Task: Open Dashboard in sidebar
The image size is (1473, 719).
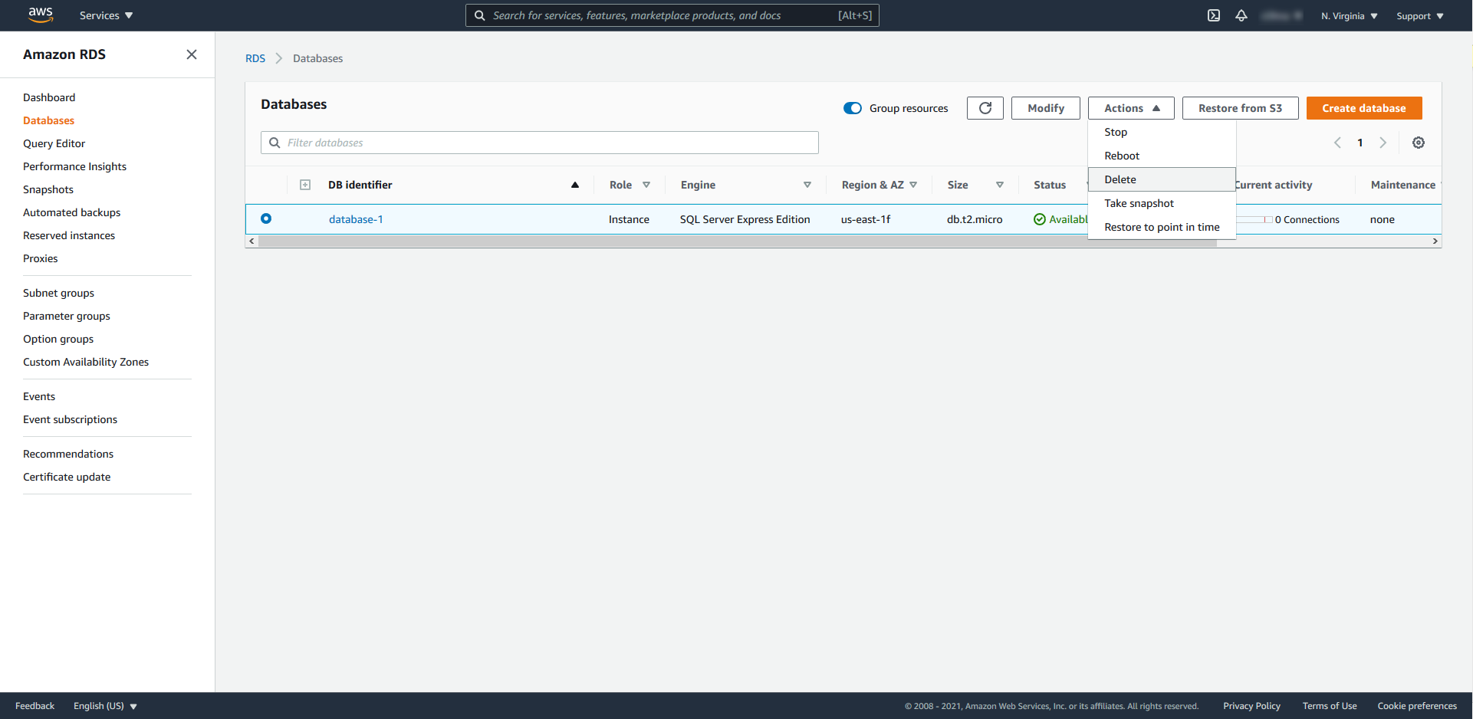Action: coord(49,97)
